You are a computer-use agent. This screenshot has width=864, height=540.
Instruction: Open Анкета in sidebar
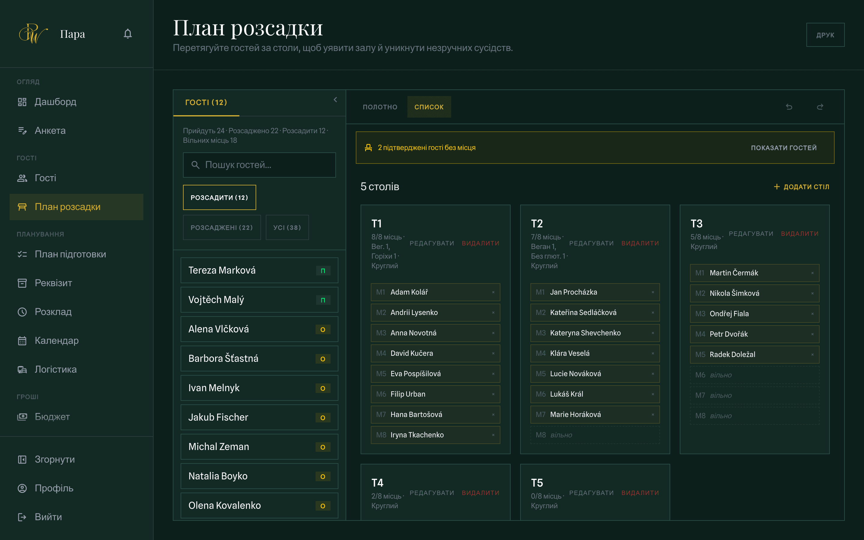(76, 131)
